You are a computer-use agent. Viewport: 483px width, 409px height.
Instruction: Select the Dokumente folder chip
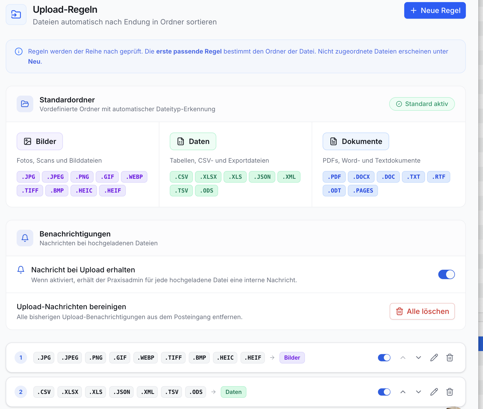tap(356, 141)
